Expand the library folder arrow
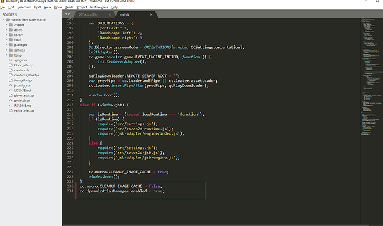383x226 pixels. 6,35
